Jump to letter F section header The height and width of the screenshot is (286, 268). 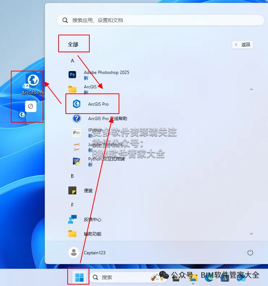click(72, 205)
